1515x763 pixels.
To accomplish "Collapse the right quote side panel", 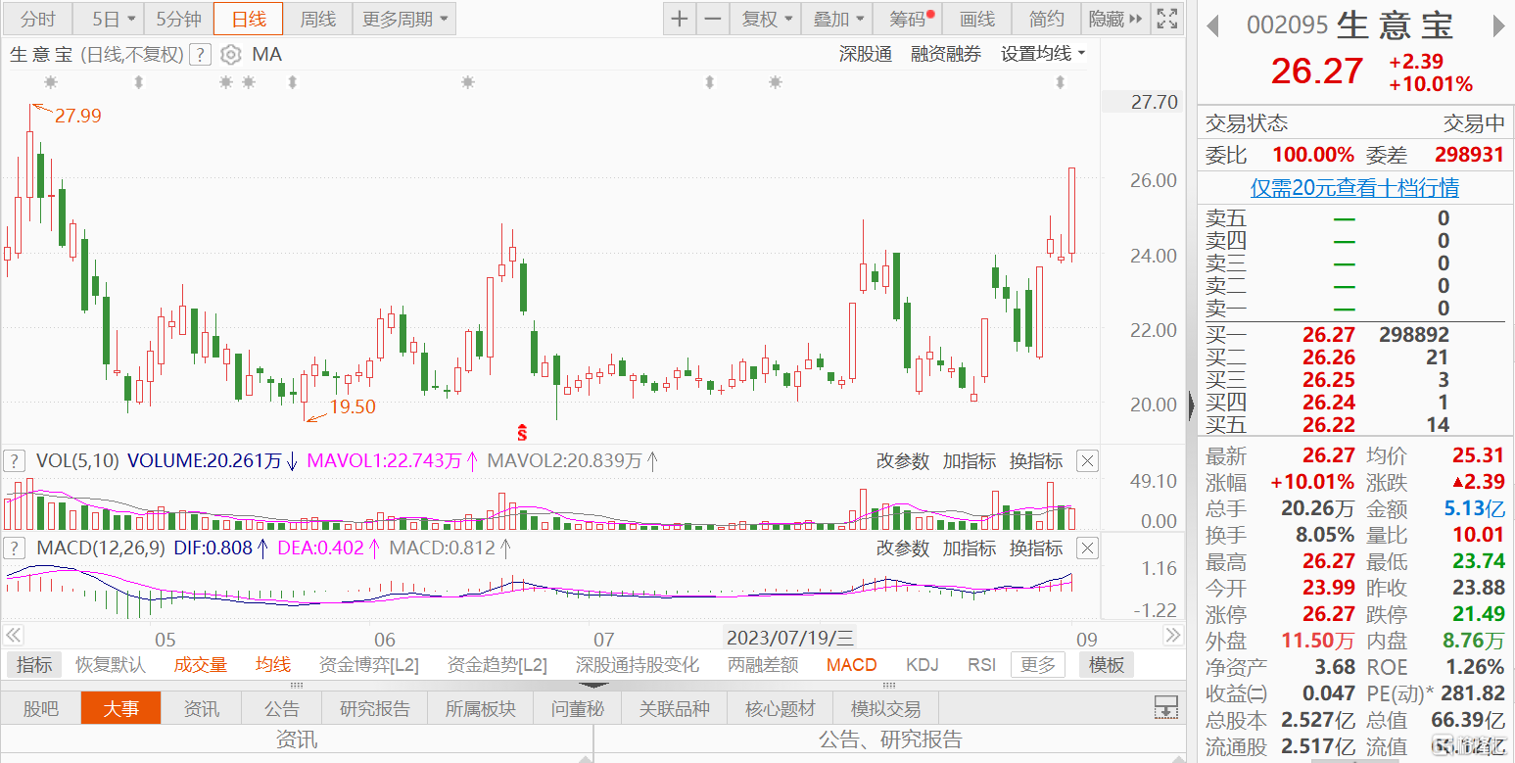I will (x=1191, y=405).
